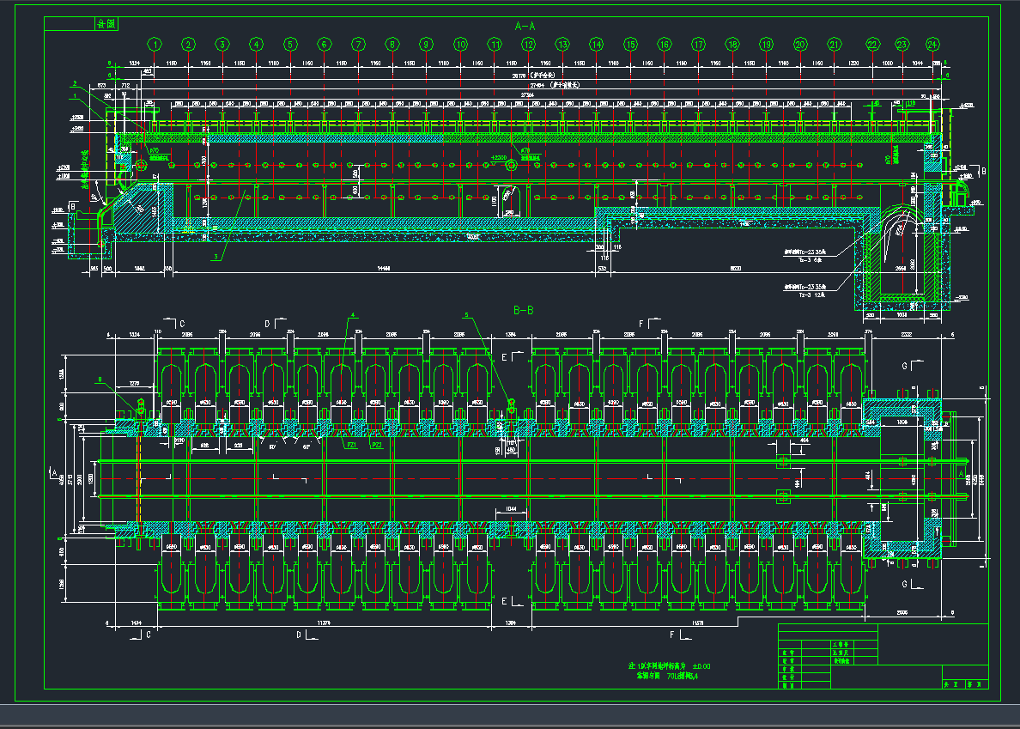The image size is (1020, 729).
Task: Select the A-A section title text
Action: point(525,27)
